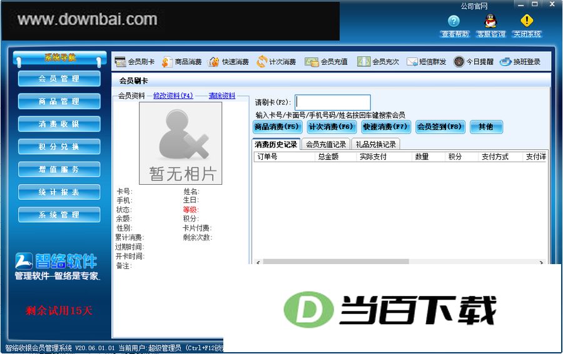The width and height of the screenshot is (563, 354).
Task: Focus the 请刷卡(F2) card input field
Action: (x=333, y=102)
